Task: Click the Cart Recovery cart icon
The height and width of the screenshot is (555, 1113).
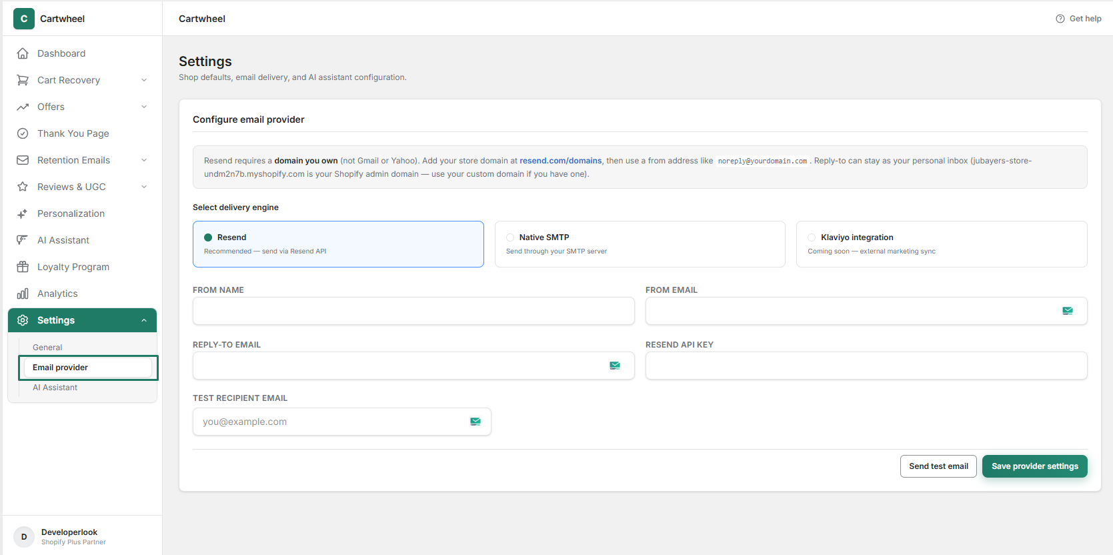Action: click(x=23, y=80)
